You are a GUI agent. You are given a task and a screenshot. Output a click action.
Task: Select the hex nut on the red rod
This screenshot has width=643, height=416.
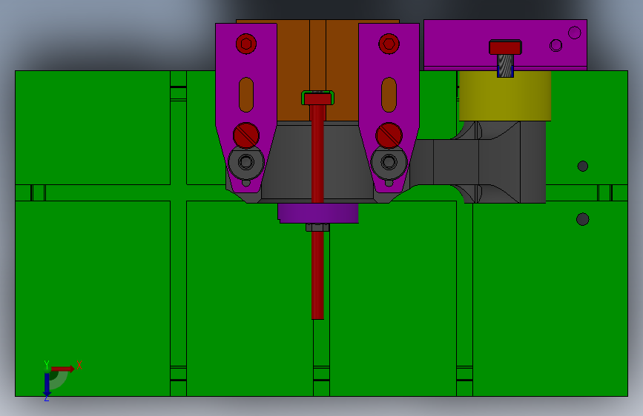pyautogui.click(x=317, y=227)
